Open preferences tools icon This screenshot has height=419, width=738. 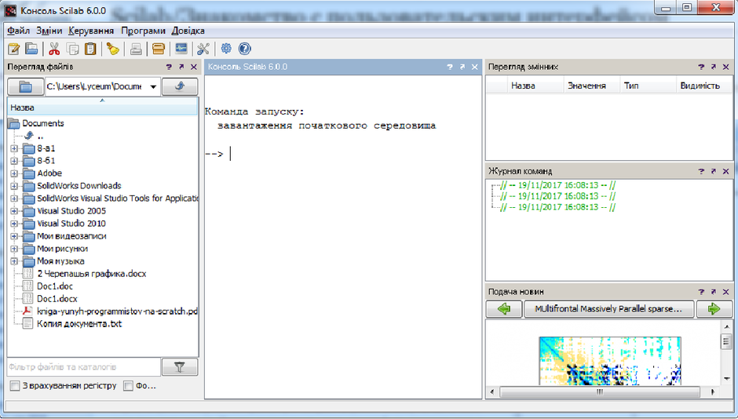click(x=203, y=49)
